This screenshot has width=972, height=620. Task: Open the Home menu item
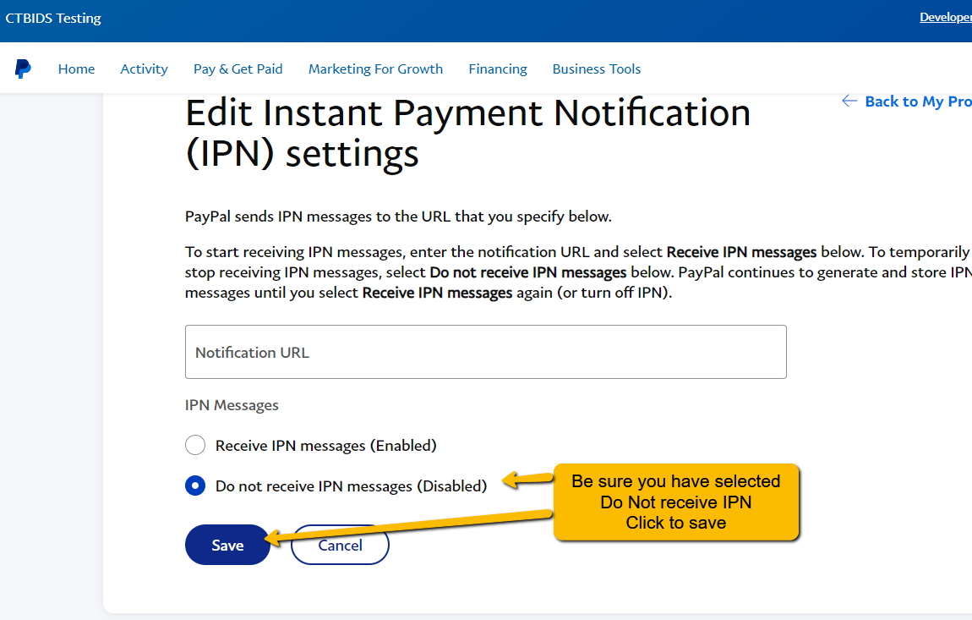coord(76,69)
